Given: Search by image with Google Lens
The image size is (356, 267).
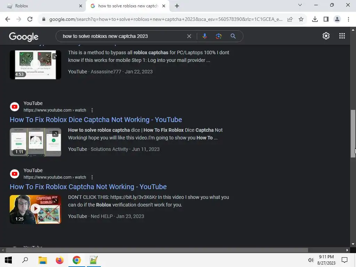Looking at the screenshot, I should tap(218, 36).
